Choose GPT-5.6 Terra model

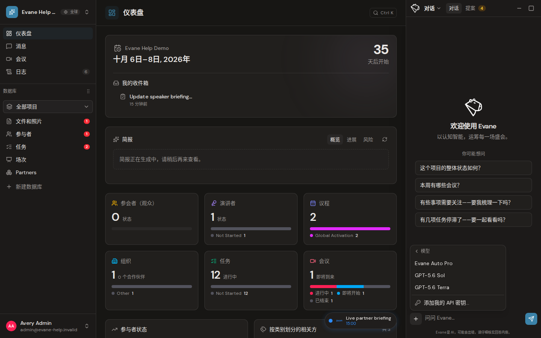tap(458, 287)
